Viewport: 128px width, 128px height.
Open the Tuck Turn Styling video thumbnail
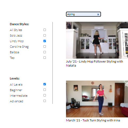point(97,99)
